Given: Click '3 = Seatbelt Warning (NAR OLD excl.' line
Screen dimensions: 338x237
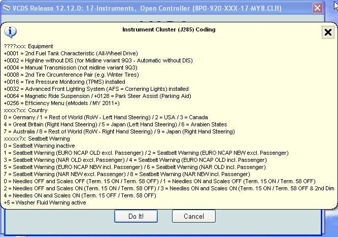Looking at the screenshot, I should pyautogui.click(x=135, y=160).
